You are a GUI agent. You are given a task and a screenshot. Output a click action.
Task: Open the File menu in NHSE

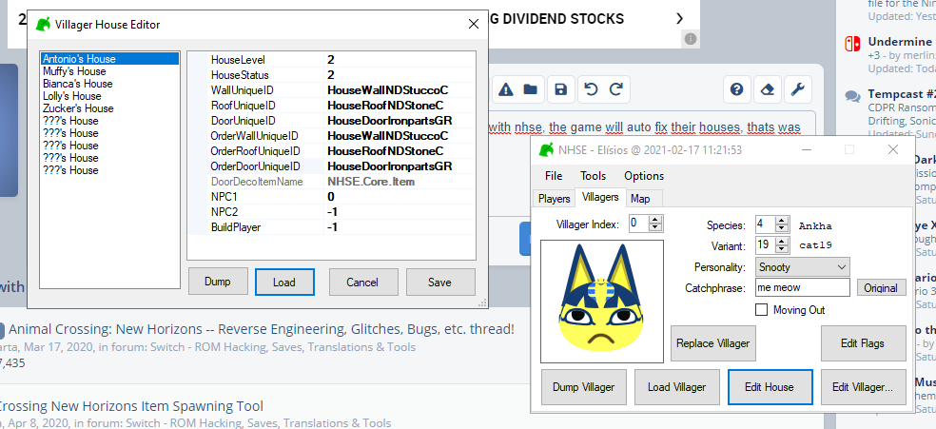(554, 176)
